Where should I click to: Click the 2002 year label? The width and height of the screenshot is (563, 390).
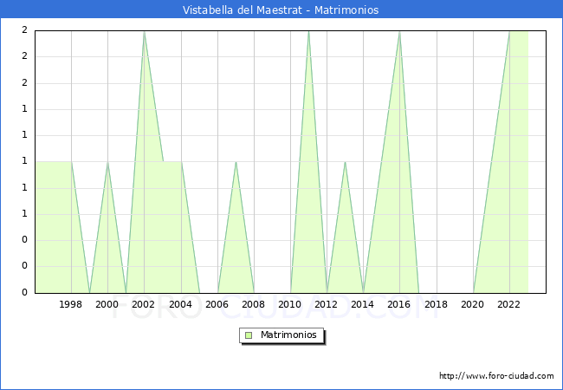pos(144,304)
